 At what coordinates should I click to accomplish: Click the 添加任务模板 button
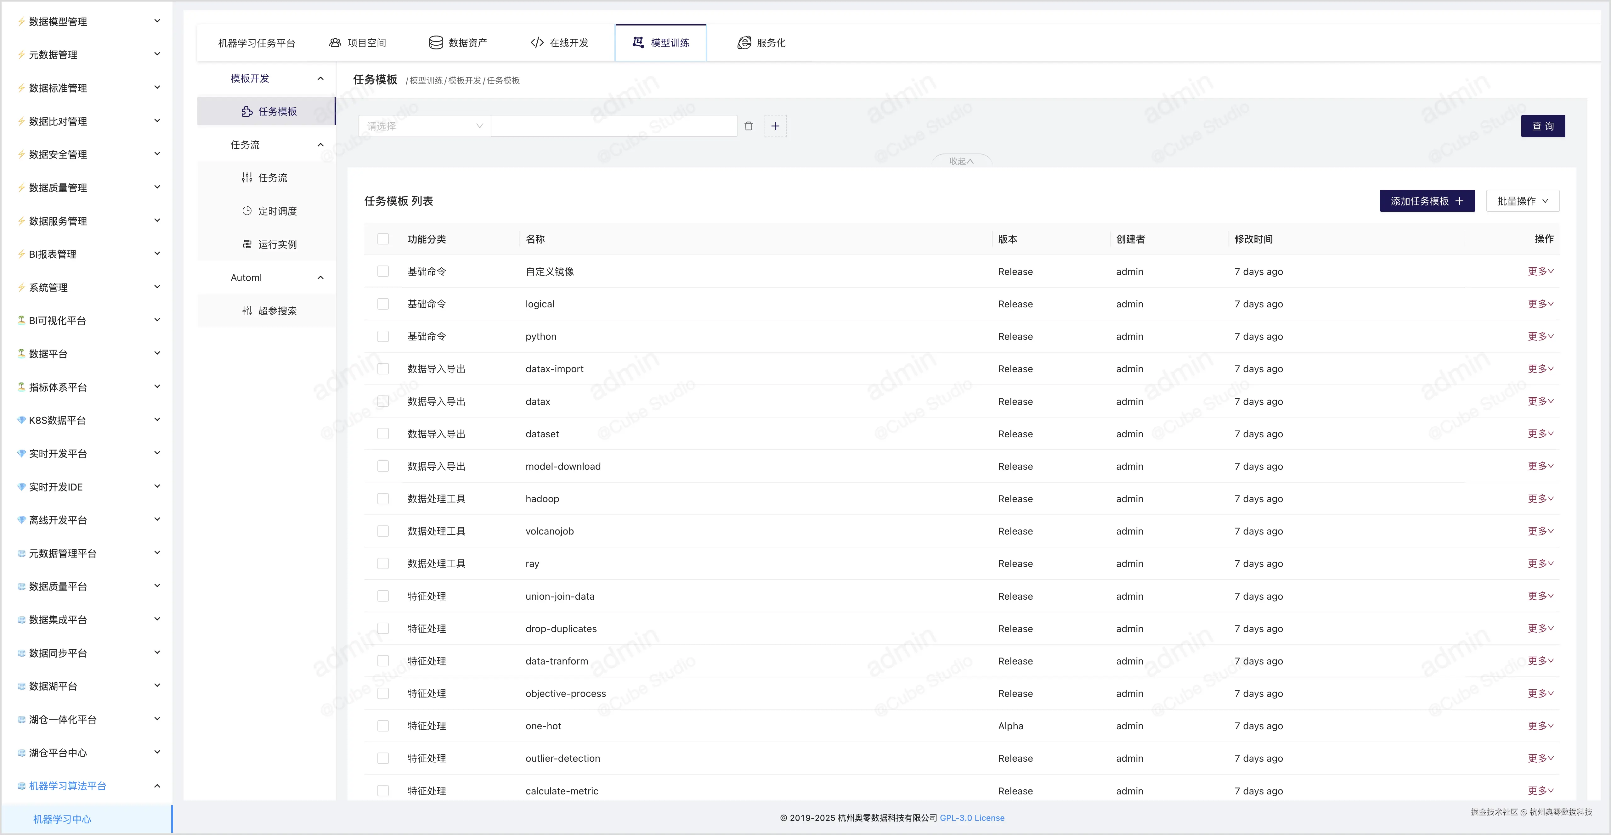[1427, 201]
